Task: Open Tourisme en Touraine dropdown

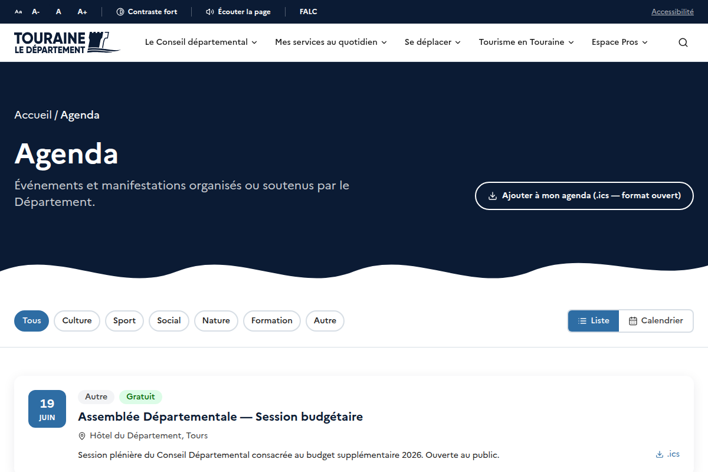Action: tap(526, 42)
